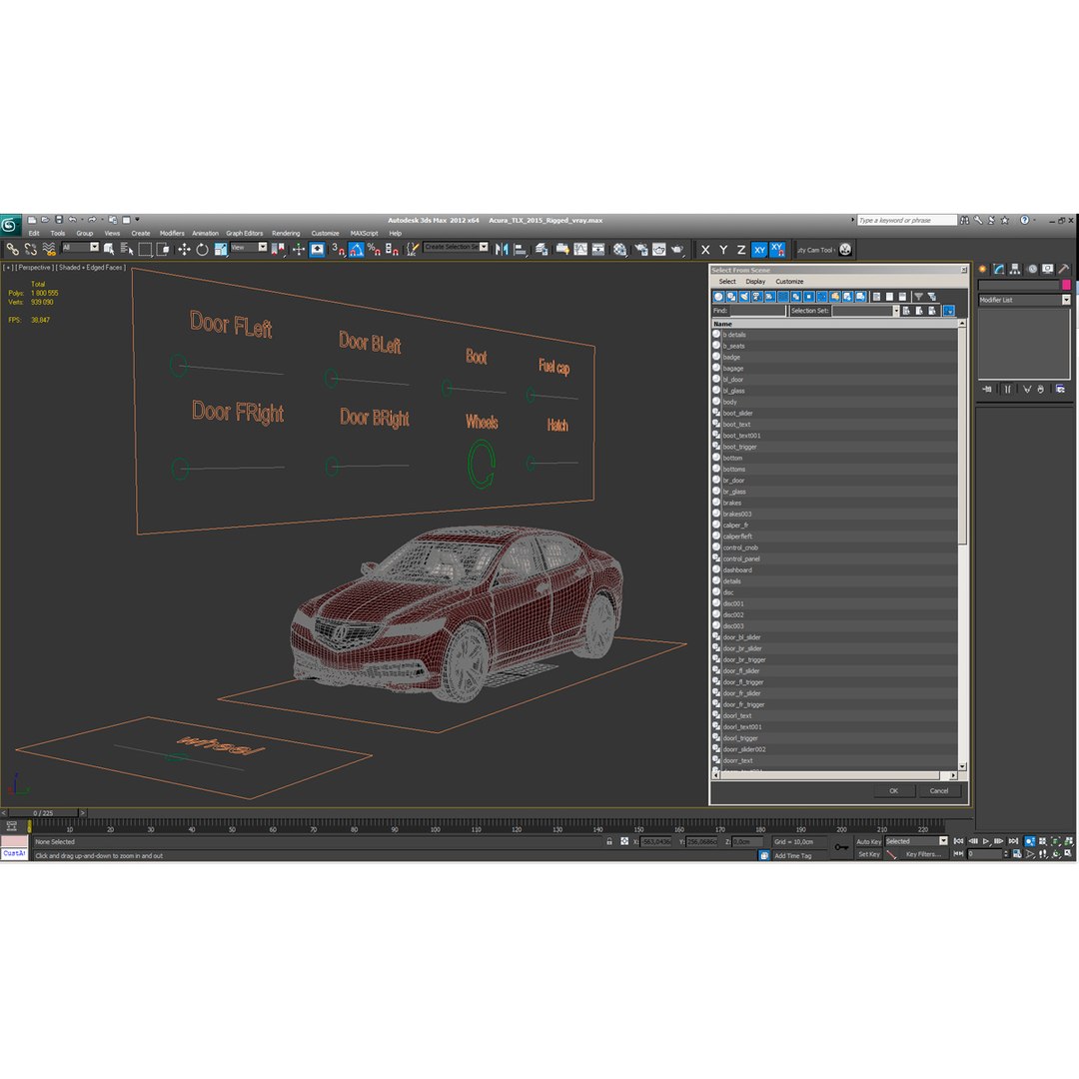This screenshot has width=1079, height=1079.
Task: Open the Create command panel tab
Action: (x=983, y=269)
